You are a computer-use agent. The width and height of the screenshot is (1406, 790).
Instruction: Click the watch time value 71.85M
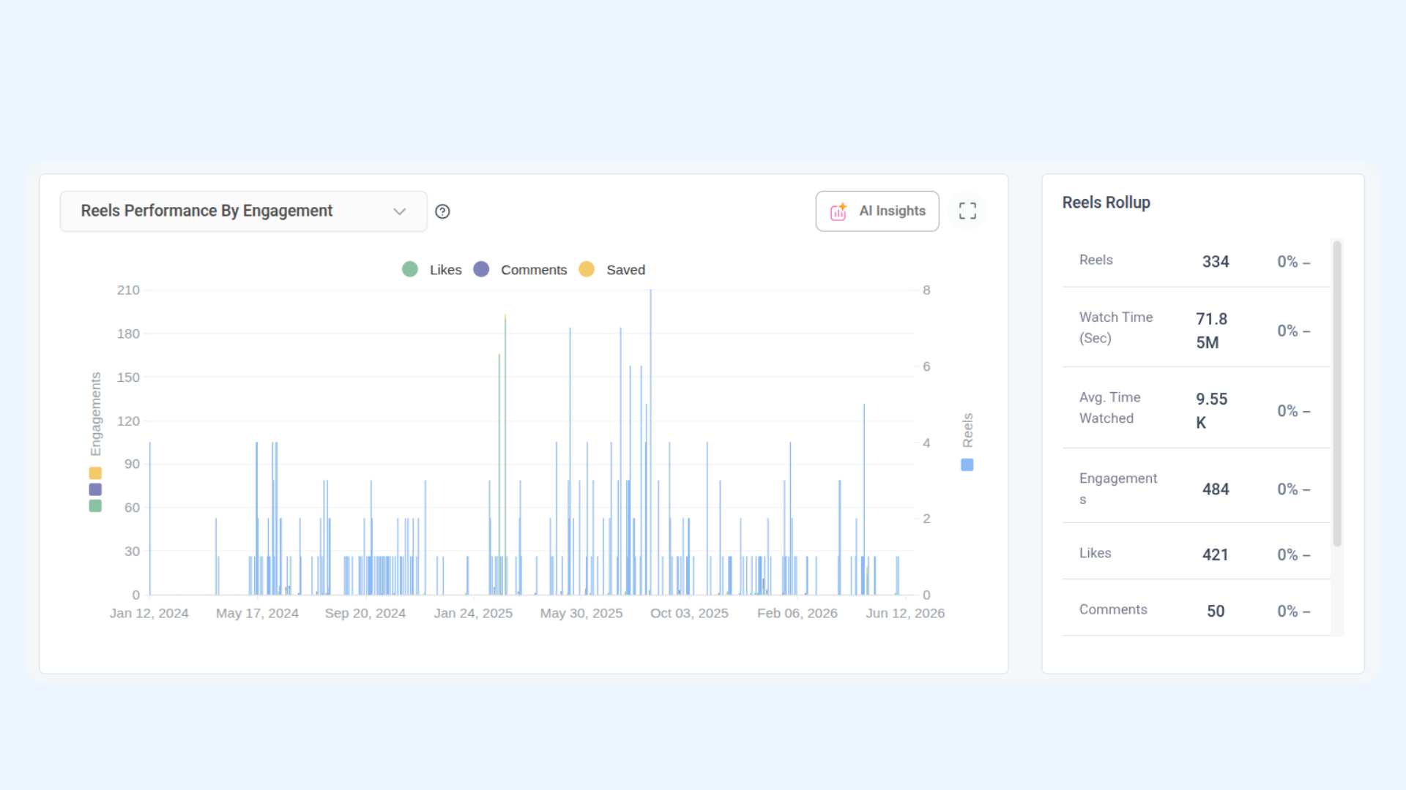(1211, 331)
